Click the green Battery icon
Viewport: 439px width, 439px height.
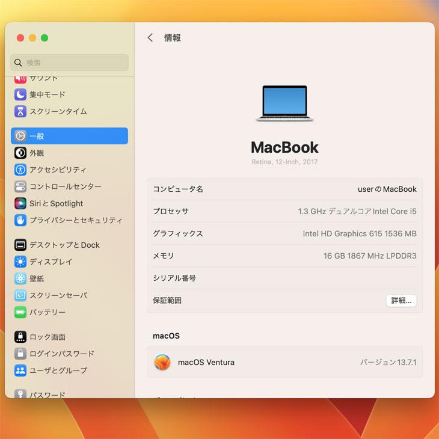point(20,312)
